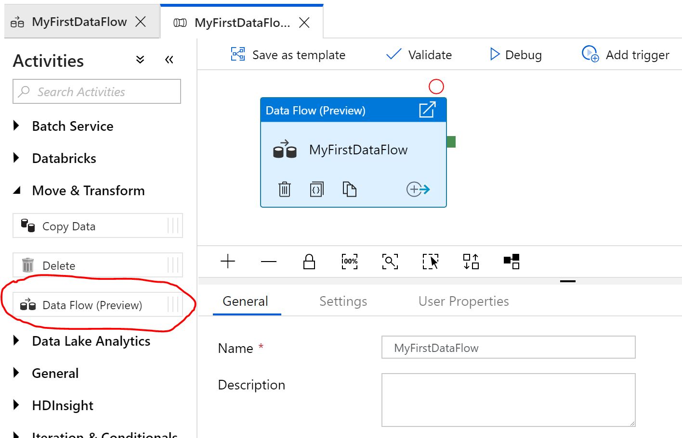This screenshot has width=682, height=438.
Task: Click the zoom to 100% icon
Action: (350, 261)
